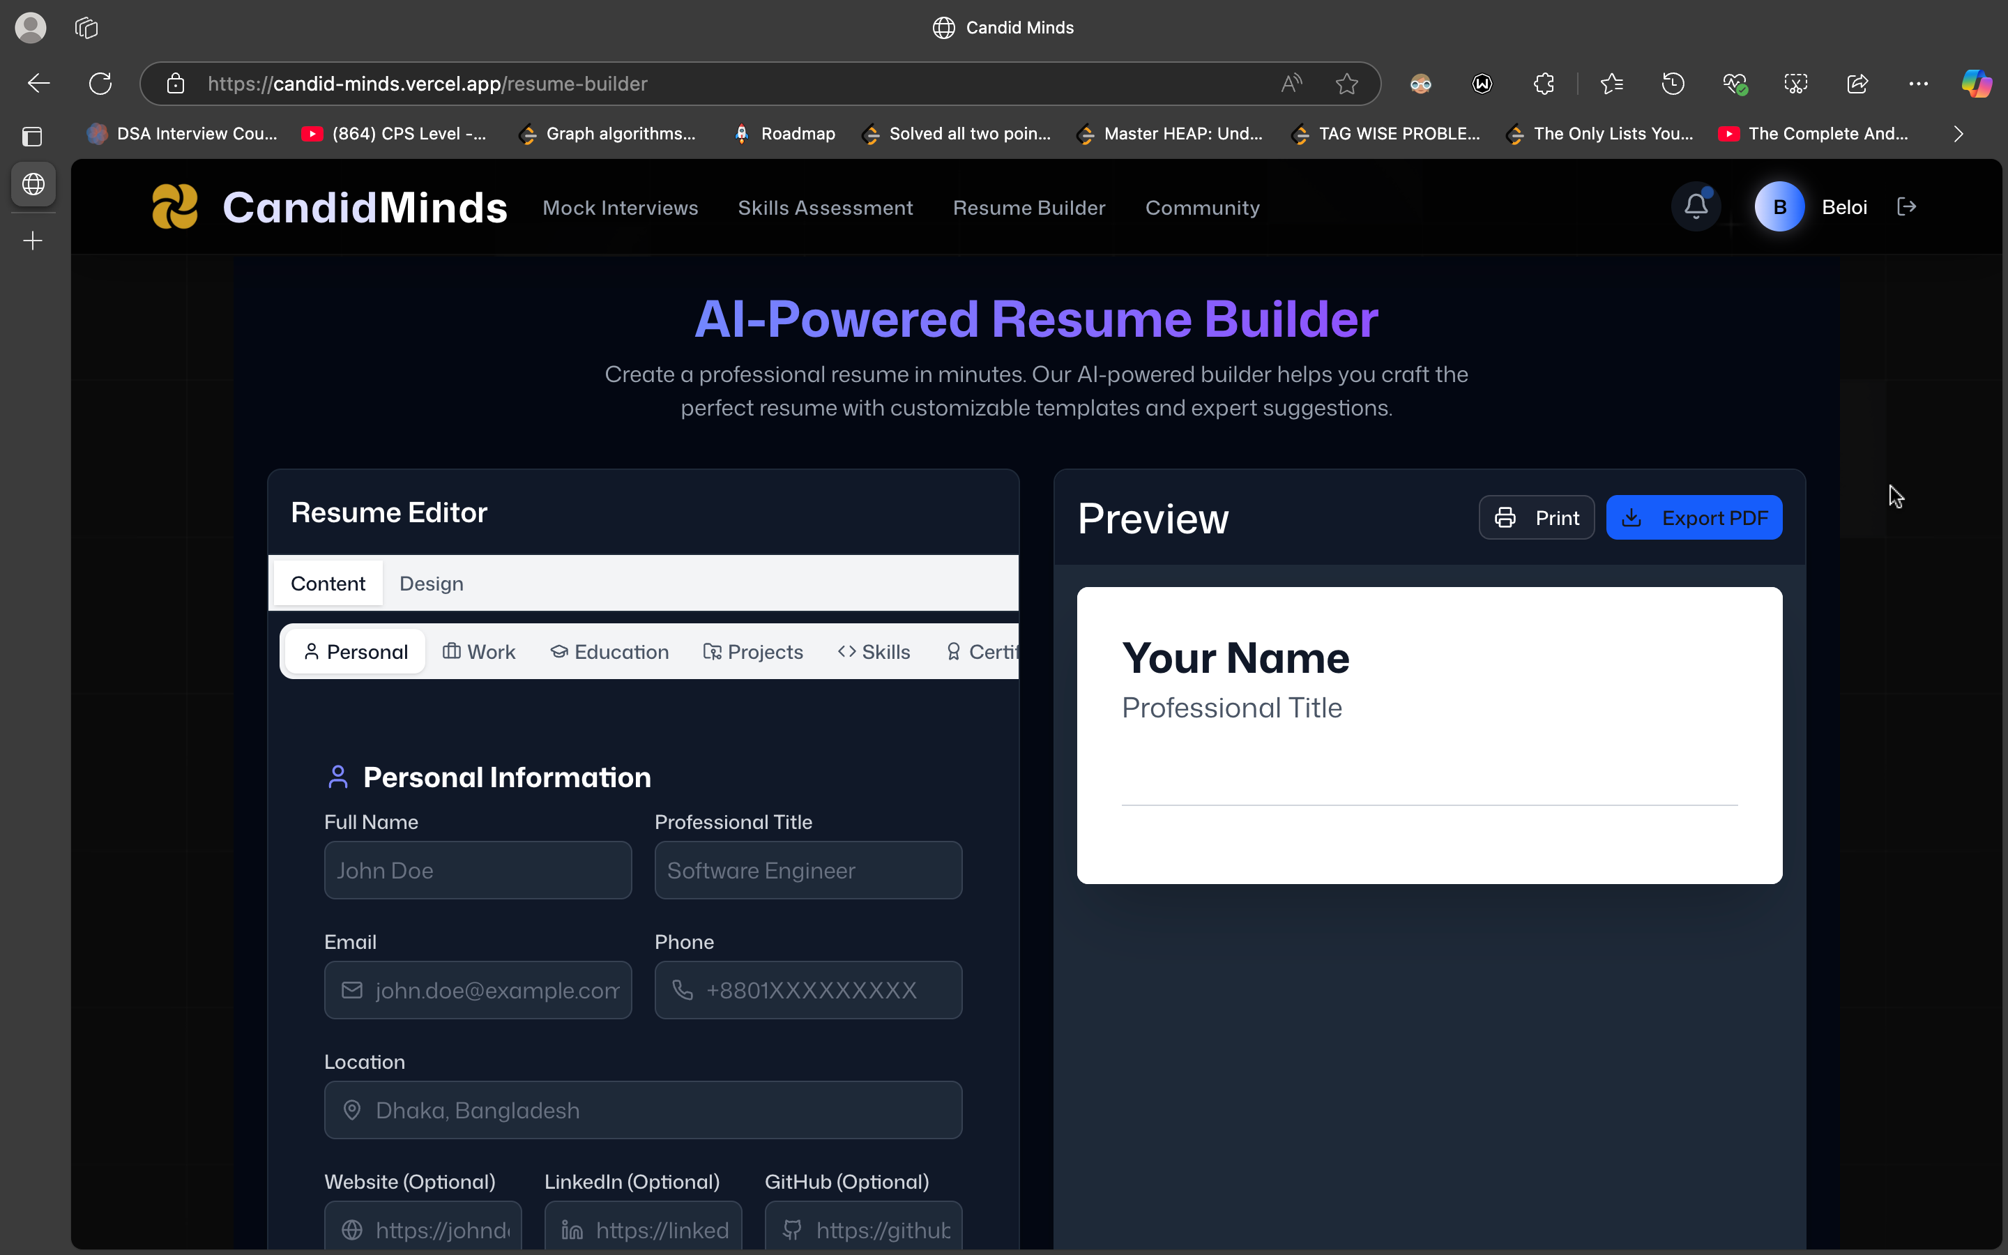Open the Copilot icon in toolbar
The height and width of the screenshot is (1255, 2008).
(x=1976, y=84)
